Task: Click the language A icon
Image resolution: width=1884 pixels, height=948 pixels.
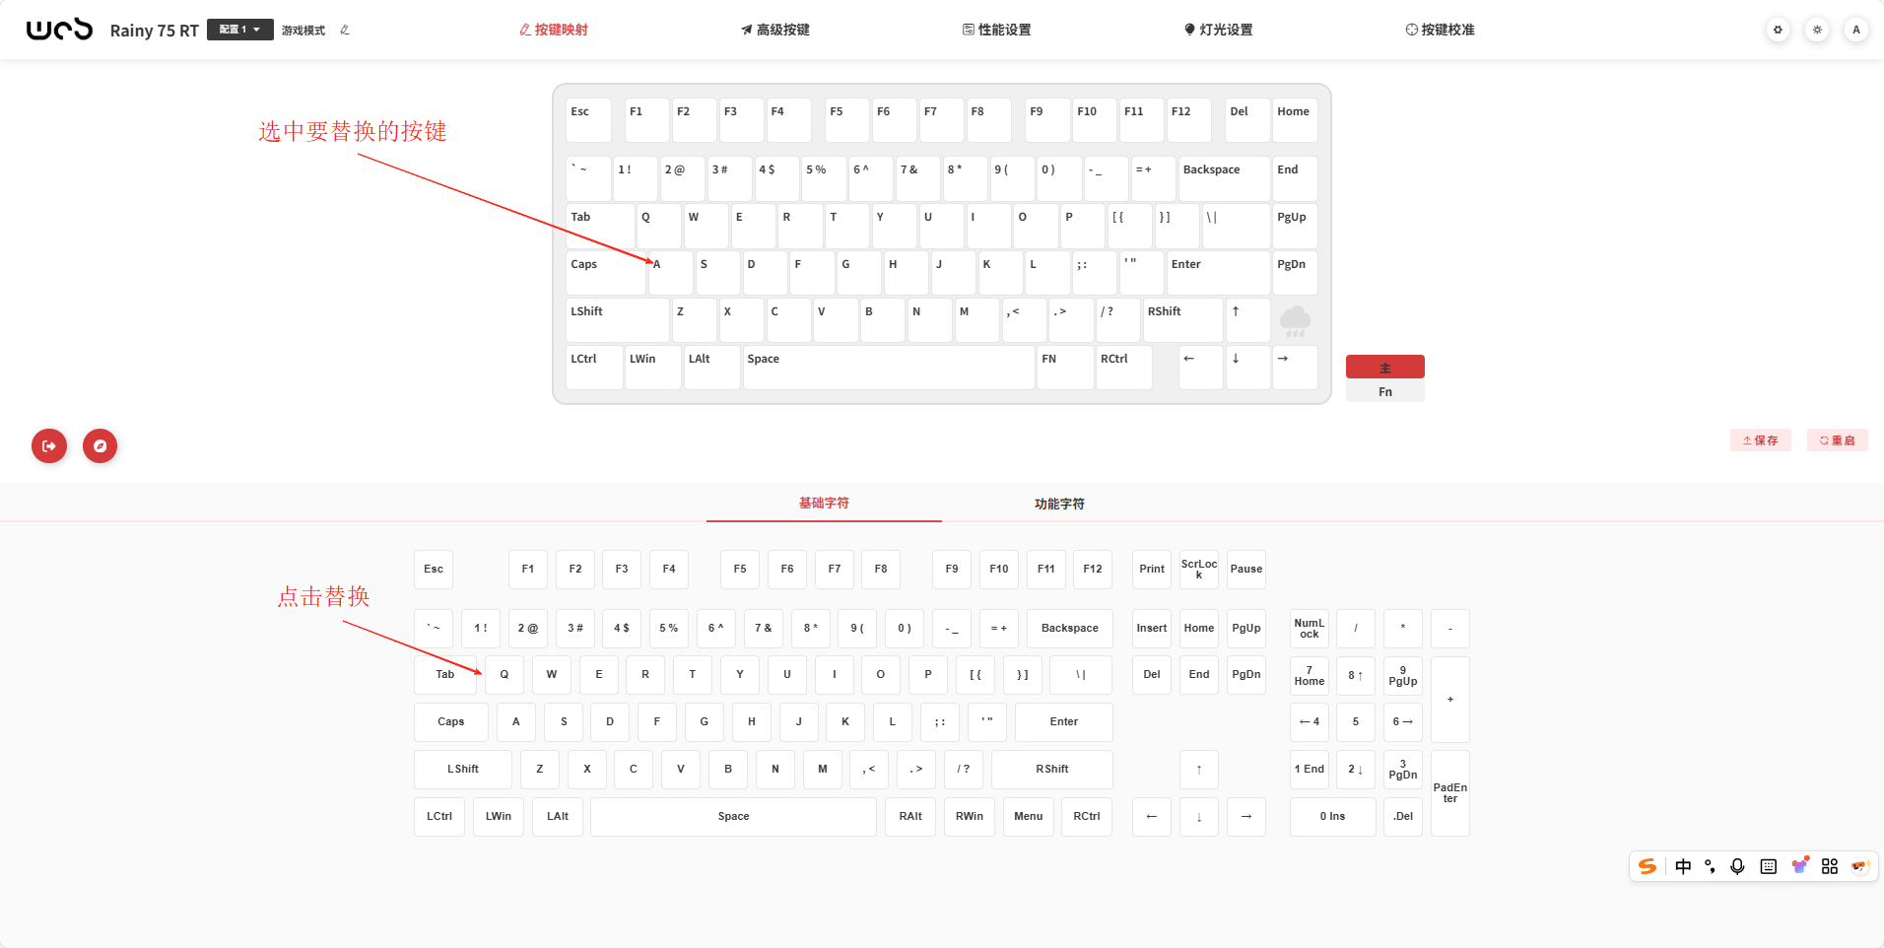Action: tap(1856, 30)
